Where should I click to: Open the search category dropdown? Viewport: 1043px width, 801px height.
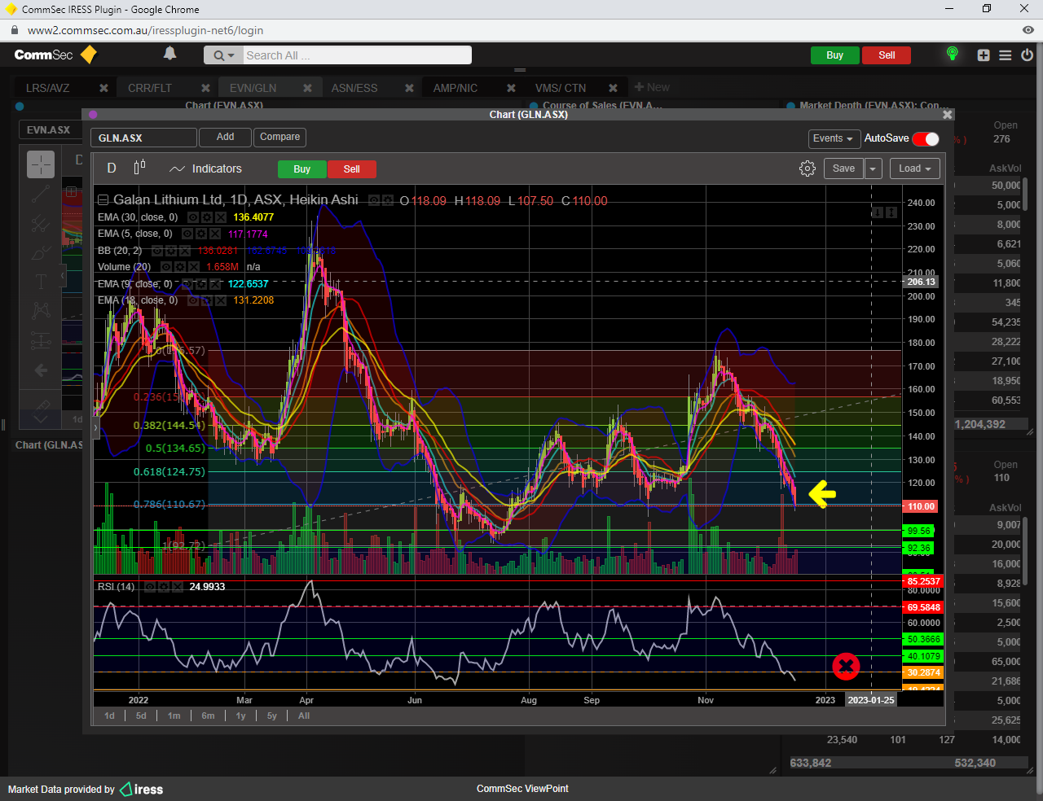coord(223,55)
